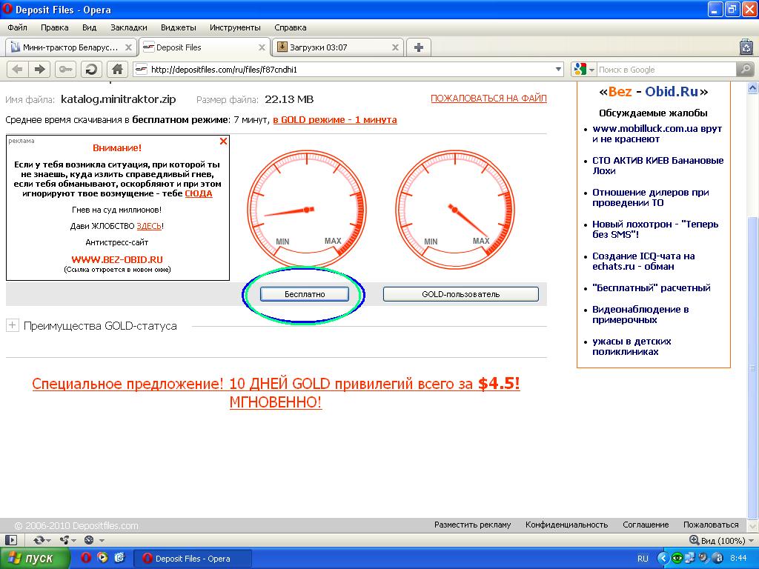The image size is (759, 569).
Task: Follow the ЗДЕСЬ link in the ad
Action: [149, 226]
